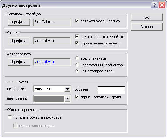Click blue Автопросмотр font field

coord(52,62)
